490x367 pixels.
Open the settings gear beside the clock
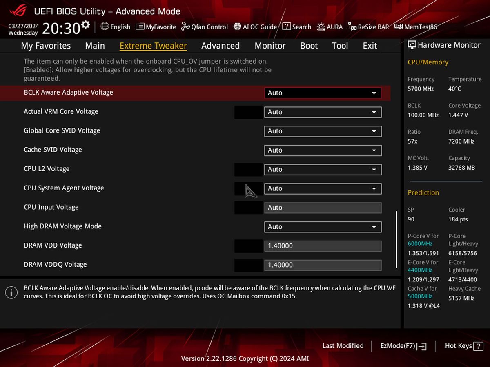point(85,24)
